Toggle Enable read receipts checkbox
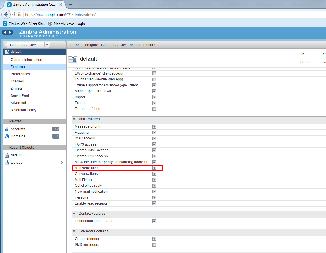The height and width of the screenshot is (253, 326). pos(154,203)
